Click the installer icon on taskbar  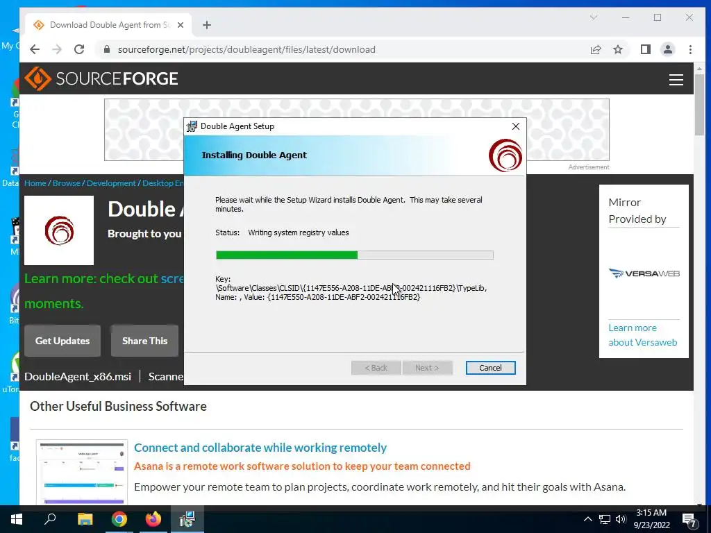click(187, 519)
